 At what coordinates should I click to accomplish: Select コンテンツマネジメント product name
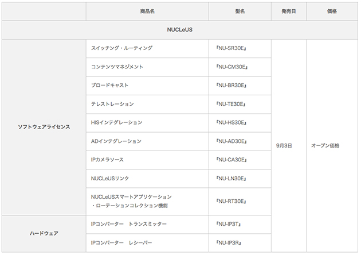click(117, 67)
